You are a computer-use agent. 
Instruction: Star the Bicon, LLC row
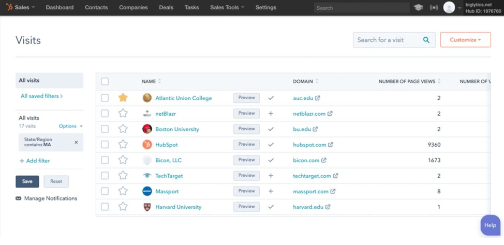123,160
